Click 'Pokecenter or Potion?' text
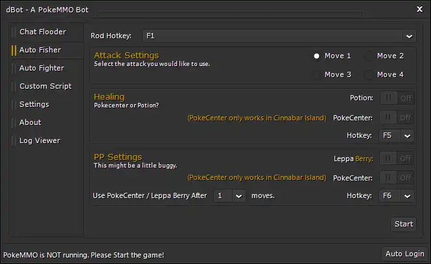Viewport: 431px width, 264px height. tap(126, 105)
